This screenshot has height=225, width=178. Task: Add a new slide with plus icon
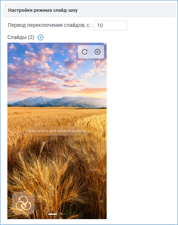40,37
